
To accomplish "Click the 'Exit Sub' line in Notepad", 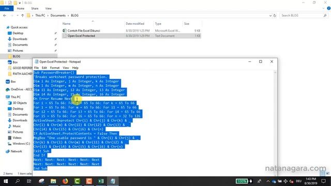I will 41,151.
